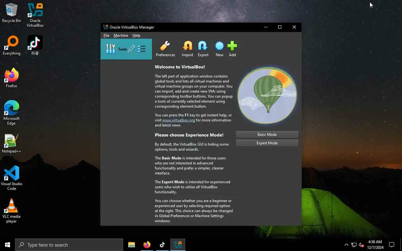Open File Explorer from the taskbar
The width and height of the screenshot is (402, 251).
(132, 245)
